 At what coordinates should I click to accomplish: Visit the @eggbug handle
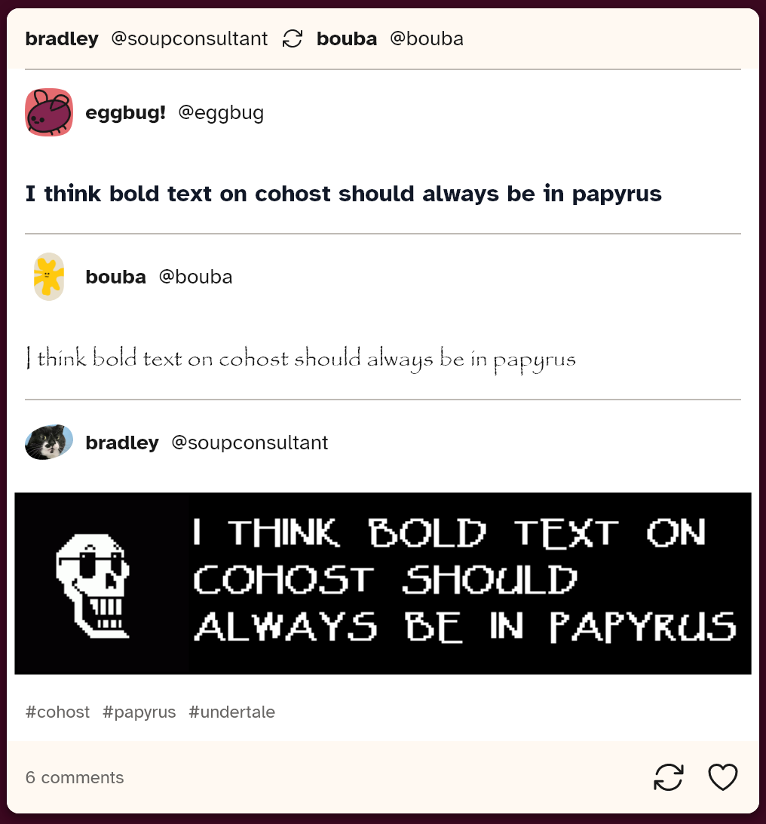pyautogui.click(x=221, y=112)
